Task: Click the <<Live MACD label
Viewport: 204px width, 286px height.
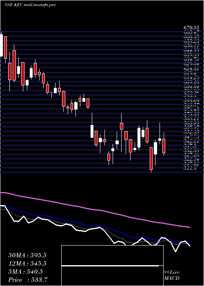Action: (172, 275)
